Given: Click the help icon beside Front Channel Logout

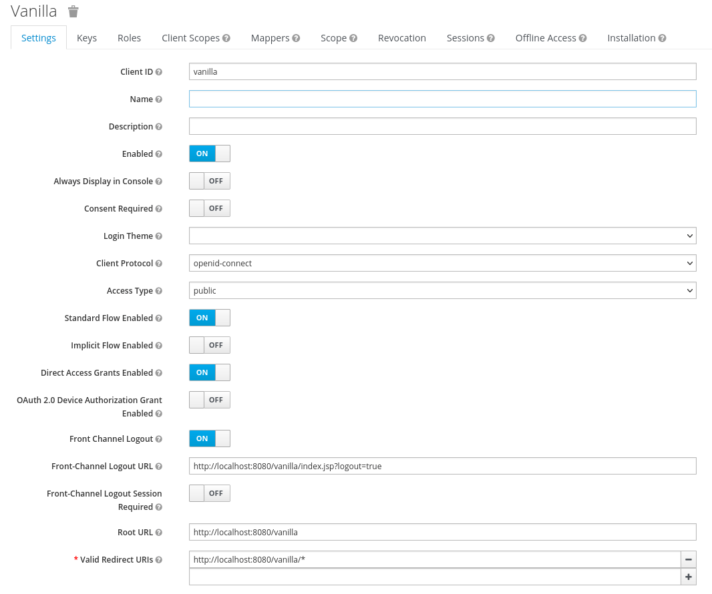Looking at the screenshot, I should [160, 438].
